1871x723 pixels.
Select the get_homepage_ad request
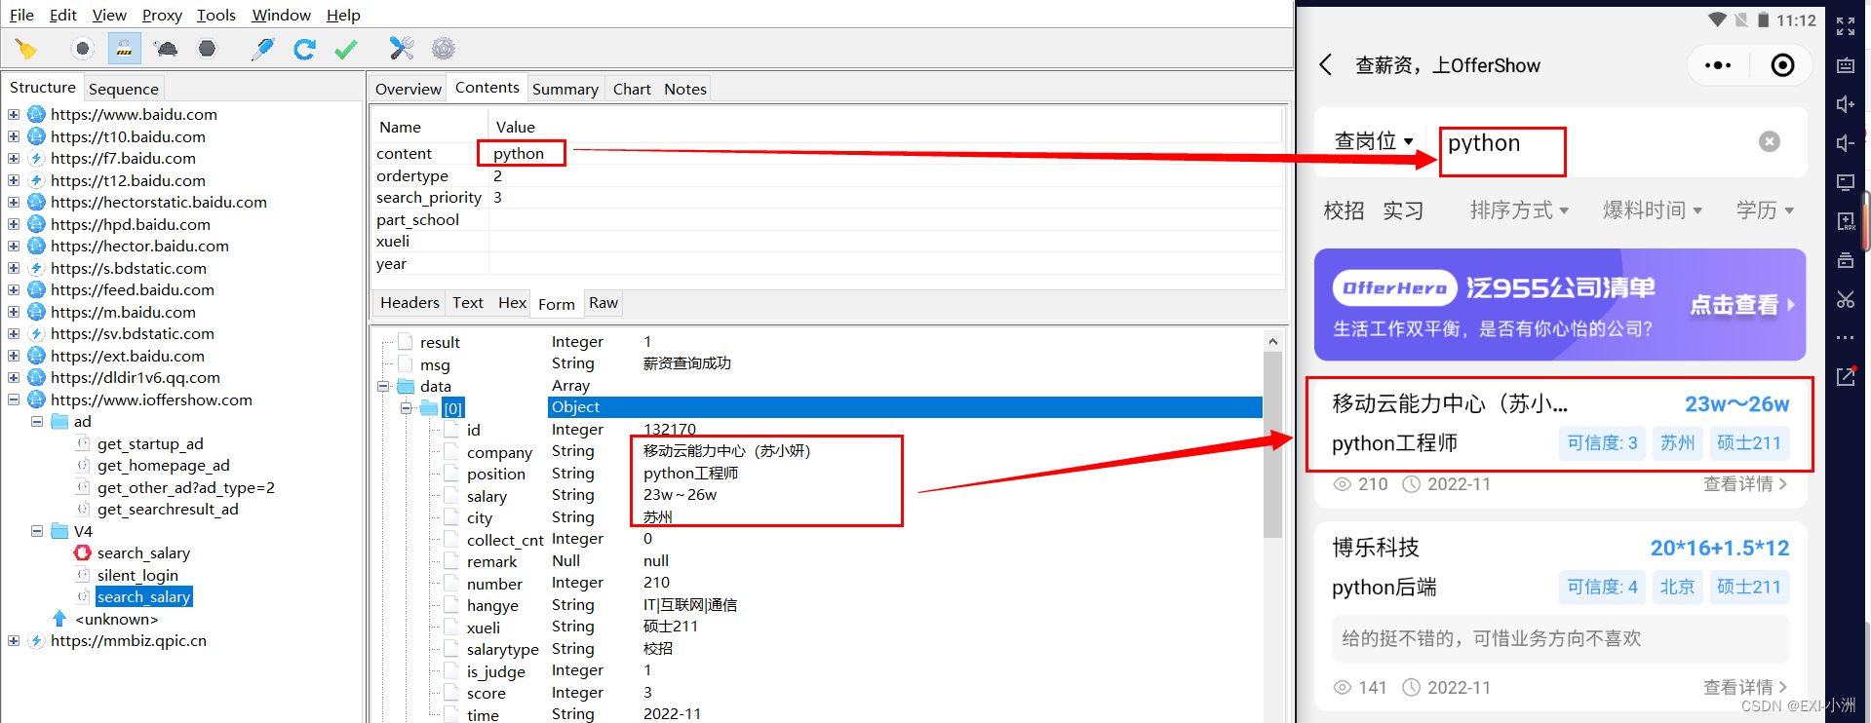163,465
